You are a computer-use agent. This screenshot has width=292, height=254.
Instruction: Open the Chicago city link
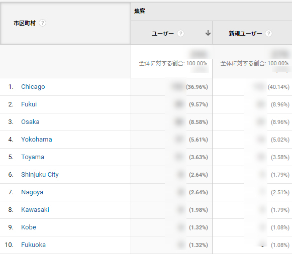click(33, 87)
